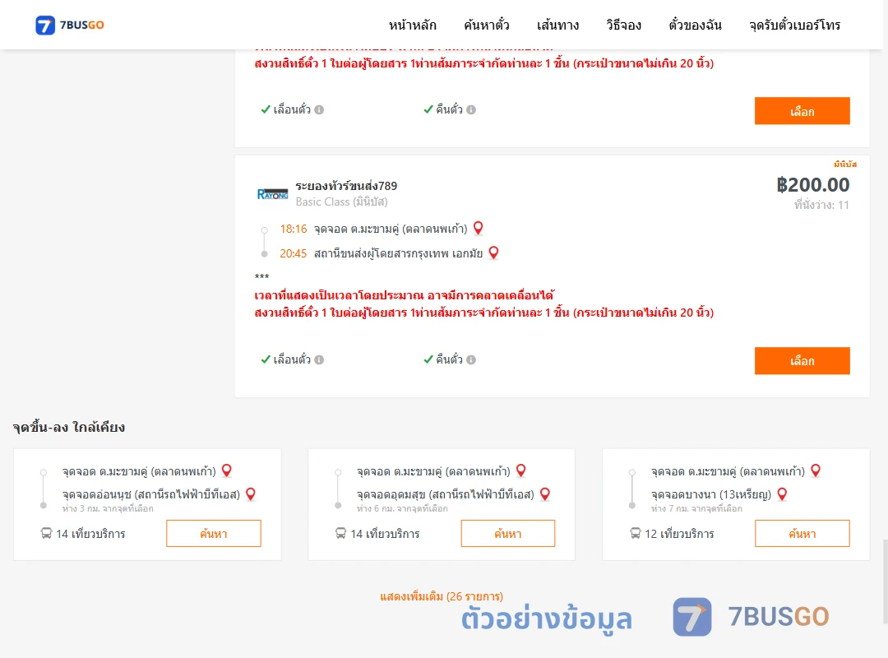
Task: Click จุดขึ้น-ลง ใกล้เคียง heading
Action: click(x=69, y=428)
